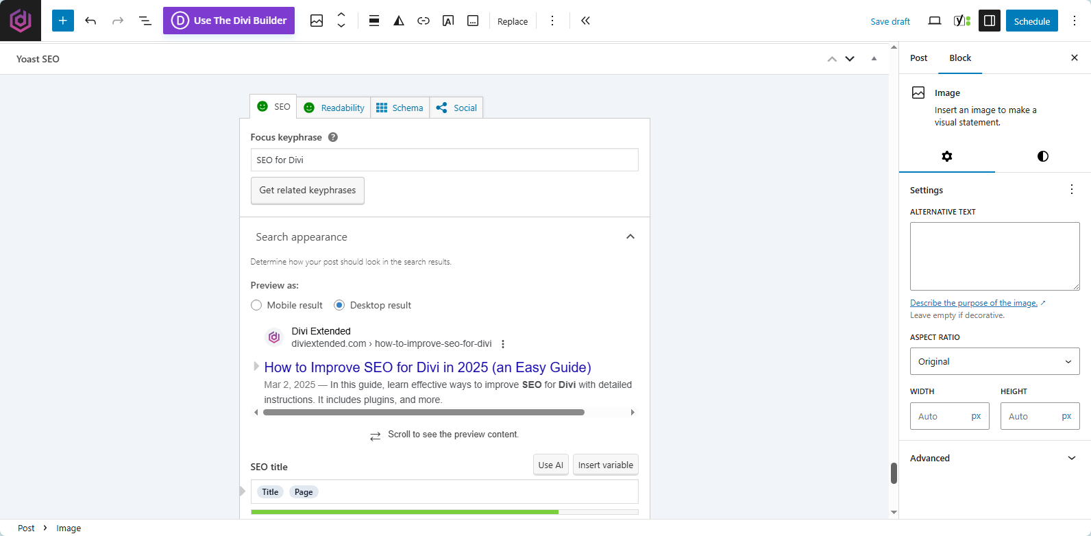The height and width of the screenshot is (536, 1091).
Task: Click Use The Divi Builder button
Action: click(x=229, y=21)
